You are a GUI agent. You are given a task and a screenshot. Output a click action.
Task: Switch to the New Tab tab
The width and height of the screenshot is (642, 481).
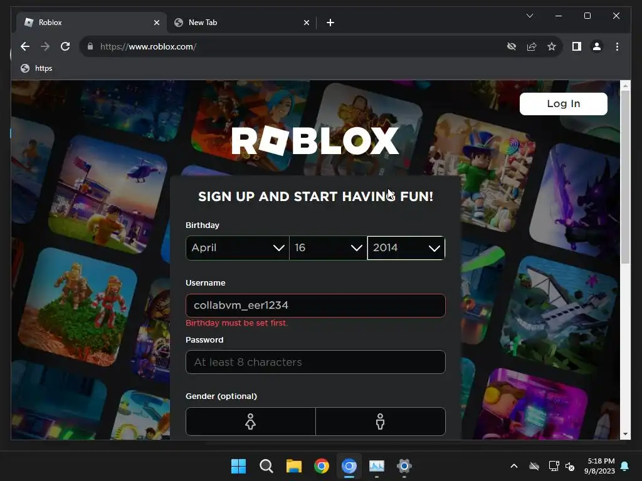point(241,23)
